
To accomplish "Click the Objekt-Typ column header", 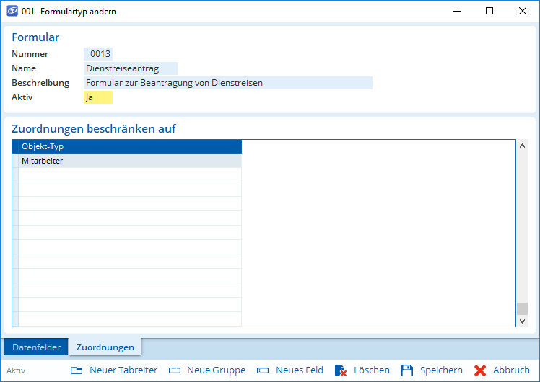I will (x=130, y=146).
